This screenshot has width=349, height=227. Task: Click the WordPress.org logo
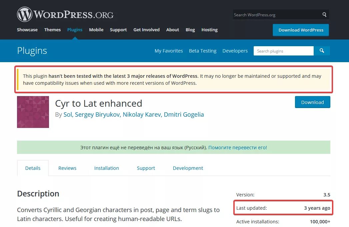click(65, 14)
